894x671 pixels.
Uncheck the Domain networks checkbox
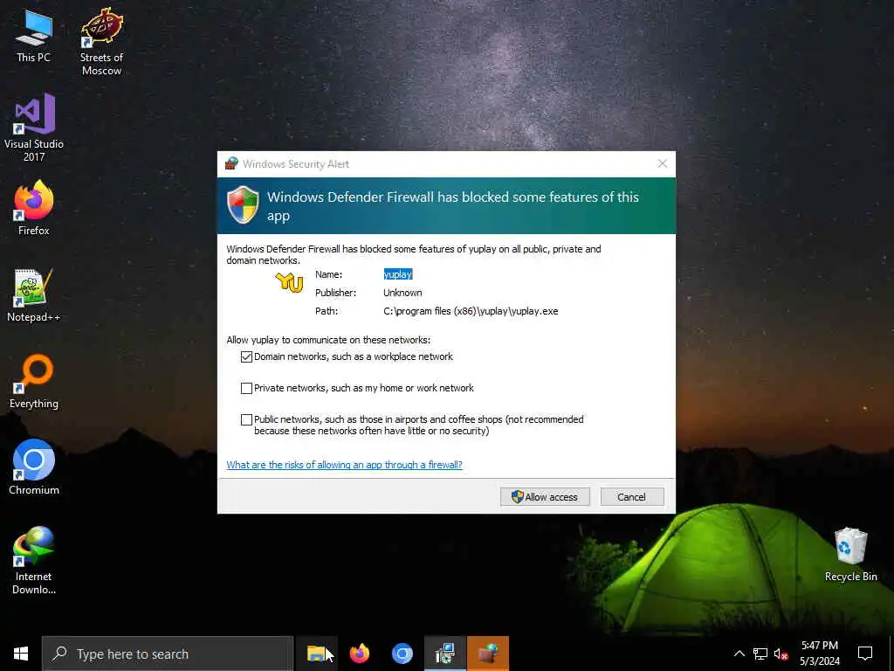point(246,357)
